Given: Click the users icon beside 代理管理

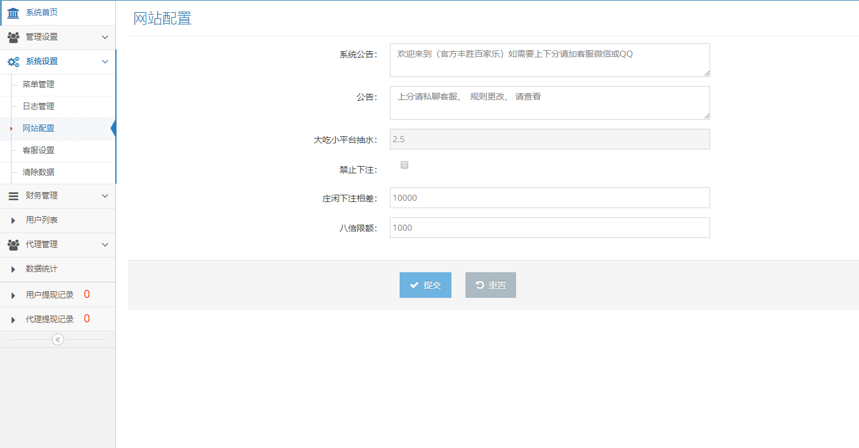Looking at the screenshot, I should [13, 245].
